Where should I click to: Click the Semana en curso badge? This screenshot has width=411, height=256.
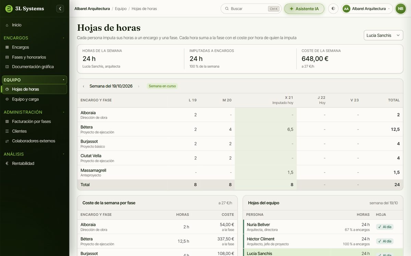162,86
